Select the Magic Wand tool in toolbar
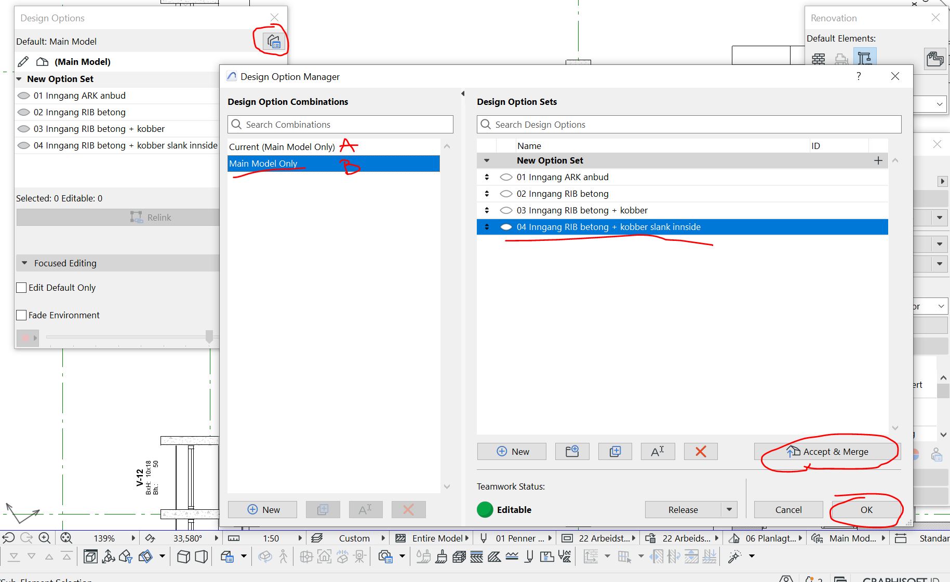The width and height of the screenshot is (950, 582). click(734, 557)
